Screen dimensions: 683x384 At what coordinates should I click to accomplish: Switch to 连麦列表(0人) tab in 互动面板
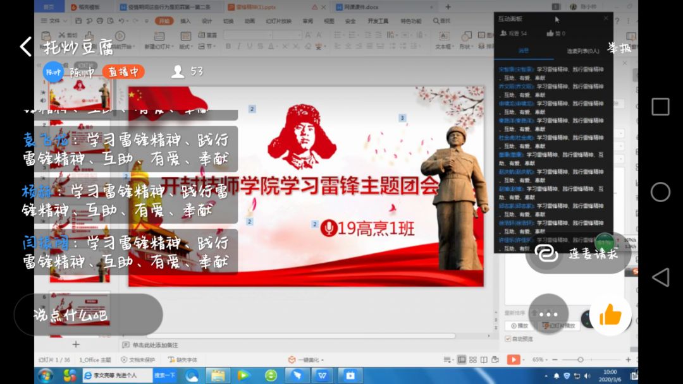[583, 51]
